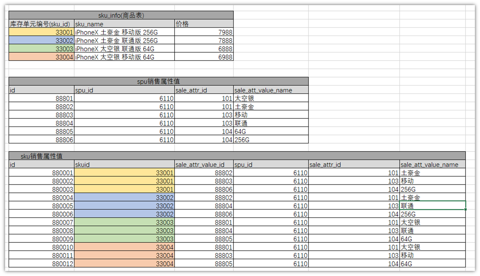Select sale_attr_id 104 in row 88806
Viewport: 480px width, 276px height.
(x=204, y=140)
